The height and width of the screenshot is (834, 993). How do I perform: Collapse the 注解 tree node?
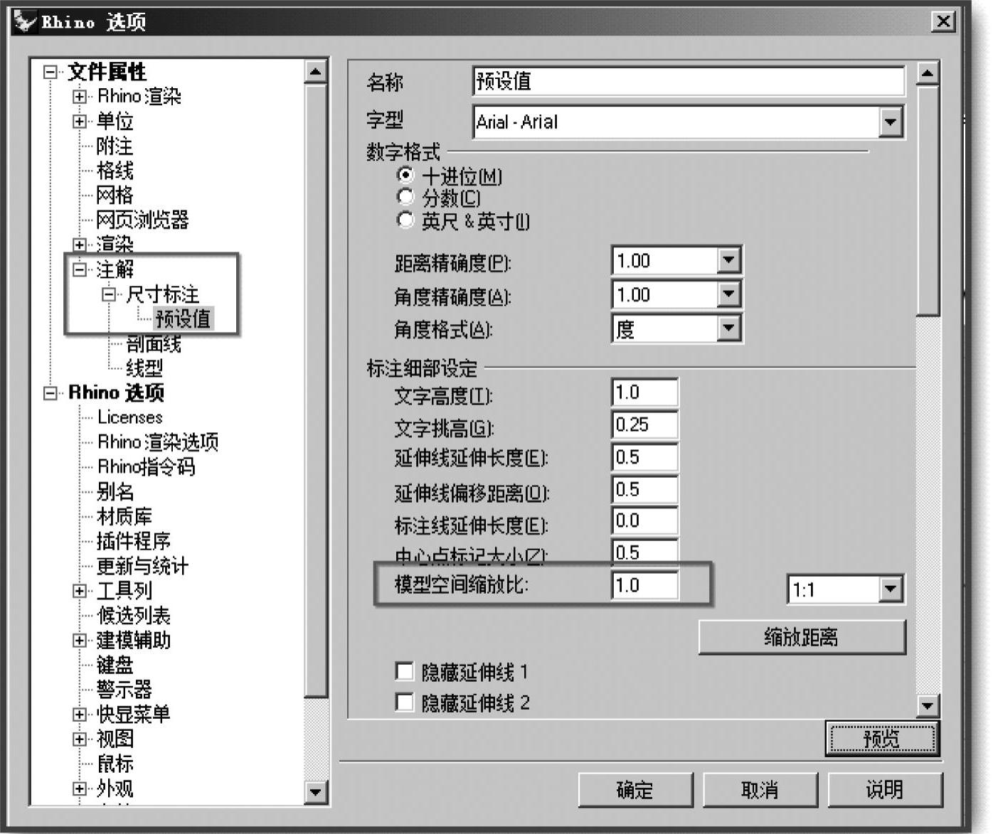pyautogui.click(x=80, y=269)
